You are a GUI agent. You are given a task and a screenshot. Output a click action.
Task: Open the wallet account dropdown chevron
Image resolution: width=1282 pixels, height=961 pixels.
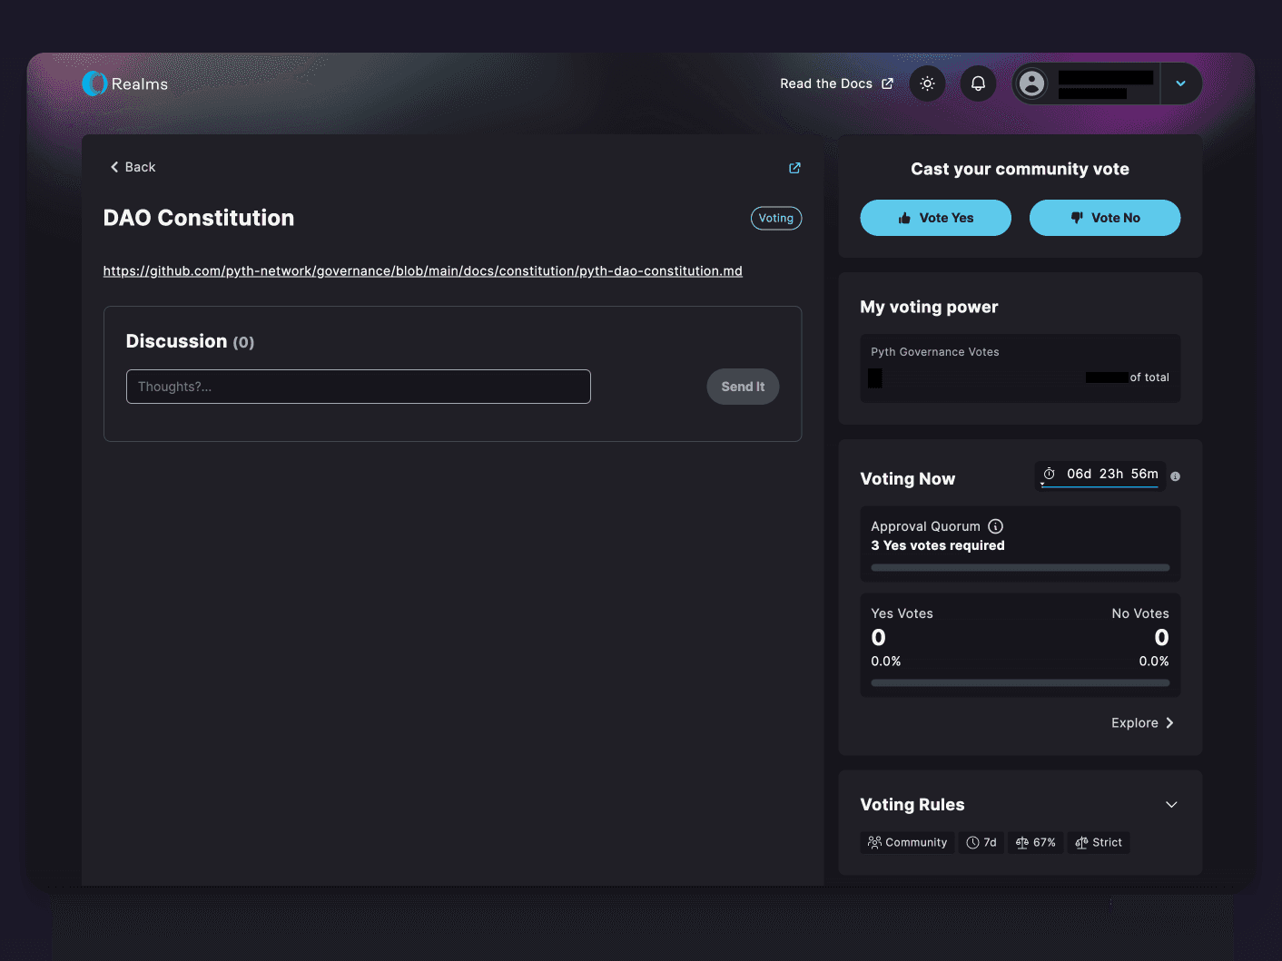point(1180,83)
